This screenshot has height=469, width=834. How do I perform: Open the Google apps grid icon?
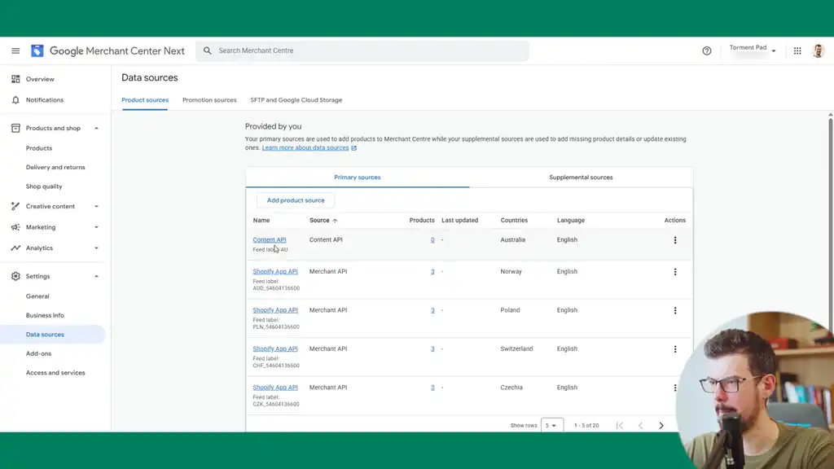(x=797, y=50)
